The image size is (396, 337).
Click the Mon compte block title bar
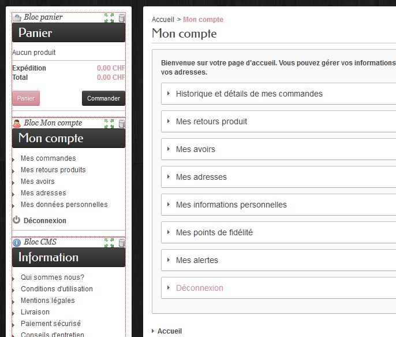69,138
